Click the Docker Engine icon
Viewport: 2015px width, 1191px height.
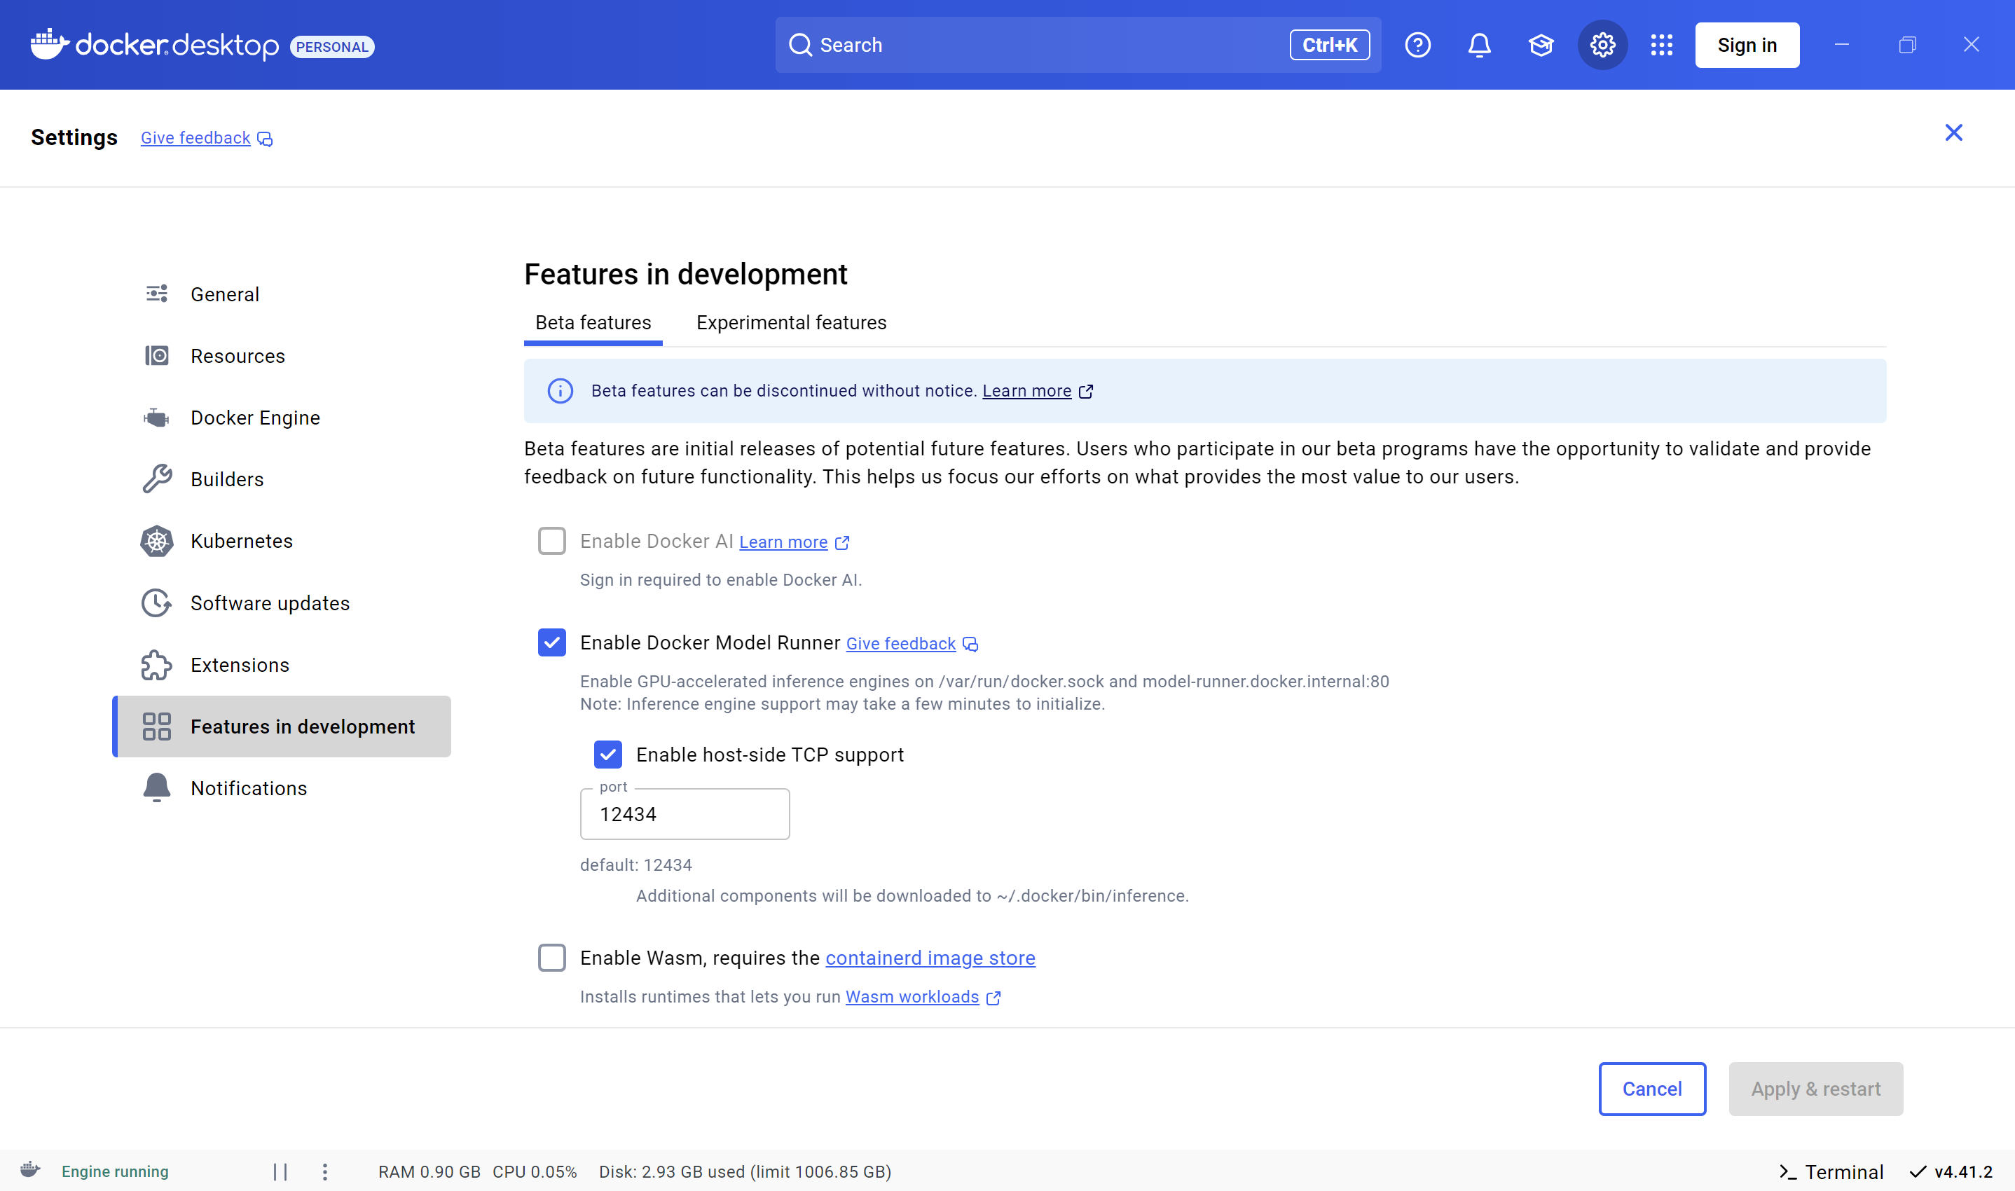pyautogui.click(x=156, y=418)
